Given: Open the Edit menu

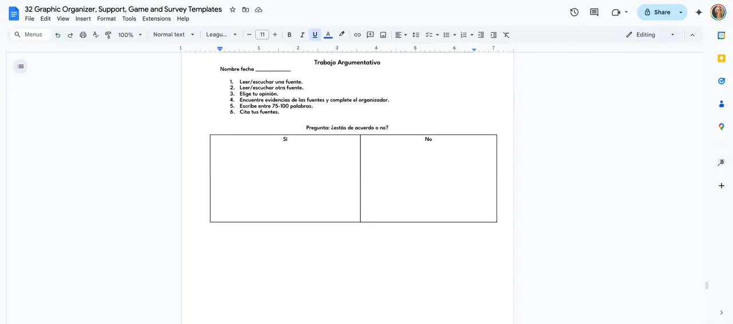Looking at the screenshot, I should pos(46,19).
